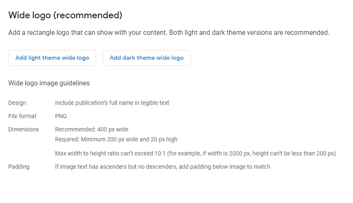This screenshot has width=353, height=203.
Task: Click the 'Add a rectangle logo' sentence
Action: pos(88,32)
